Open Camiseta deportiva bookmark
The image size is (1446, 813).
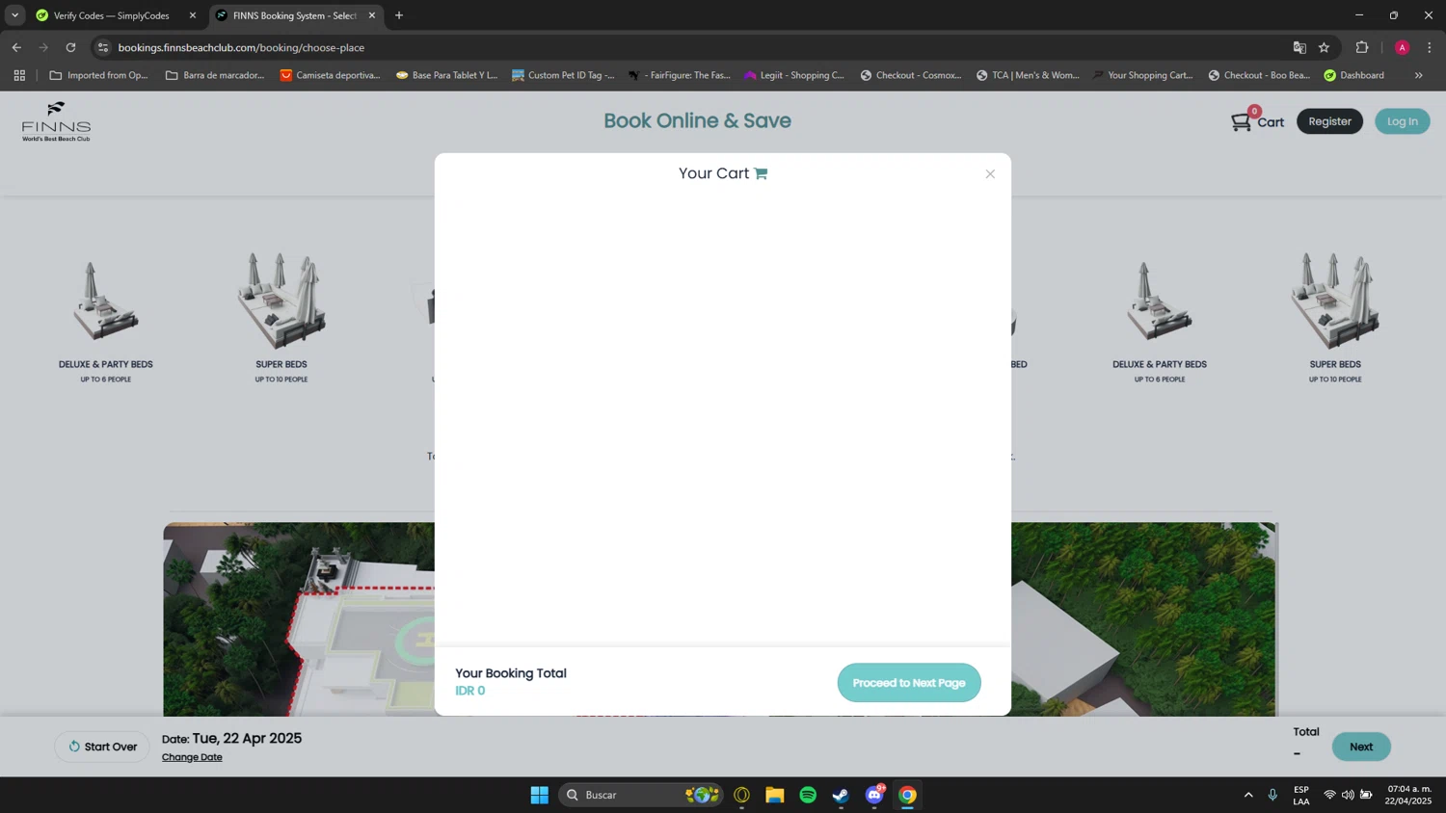331,75
